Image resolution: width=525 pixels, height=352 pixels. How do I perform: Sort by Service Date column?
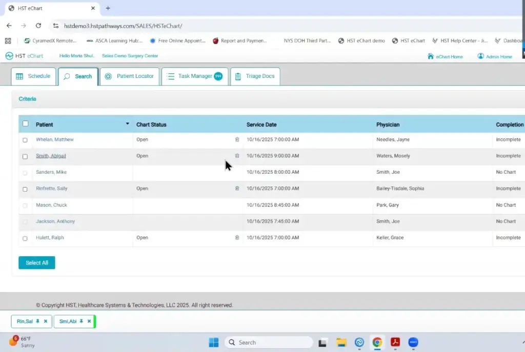coord(261,125)
